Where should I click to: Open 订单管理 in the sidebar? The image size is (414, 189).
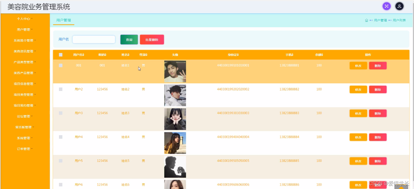coord(25,149)
